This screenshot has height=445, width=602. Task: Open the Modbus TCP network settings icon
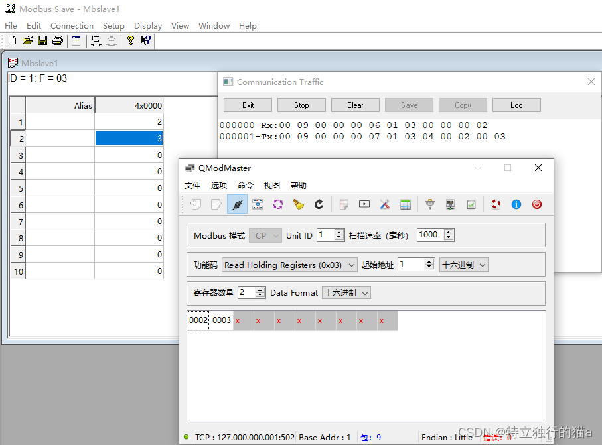451,204
